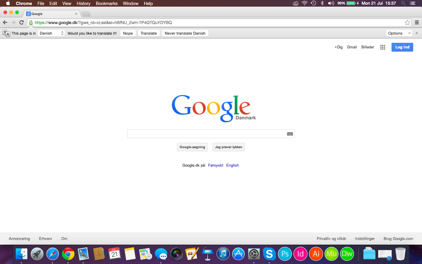Click Never translate Danish button
The height and width of the screenshot is (264, 422).
185,33
